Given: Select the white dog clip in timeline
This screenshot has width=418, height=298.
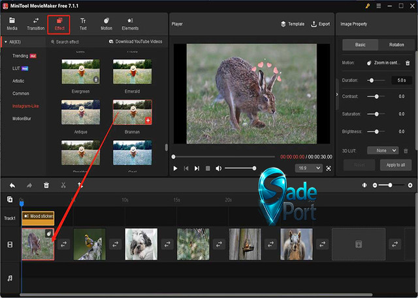Looking at the screenshot, I should 141,244.
